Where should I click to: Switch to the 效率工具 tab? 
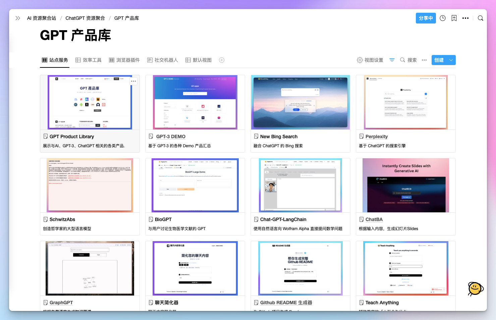click(89, 60)
